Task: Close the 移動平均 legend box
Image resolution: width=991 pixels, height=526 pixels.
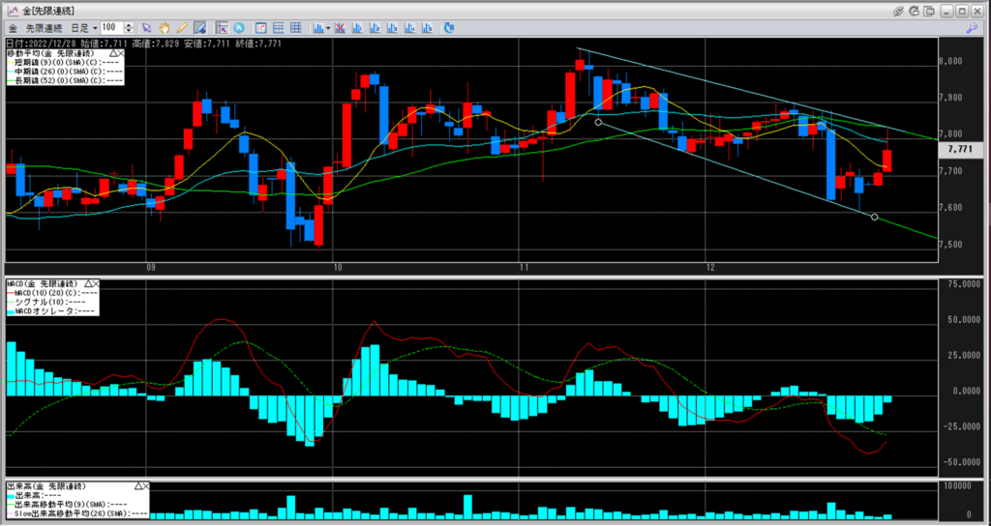Action: pyautogui.click(x=121, y=54)
